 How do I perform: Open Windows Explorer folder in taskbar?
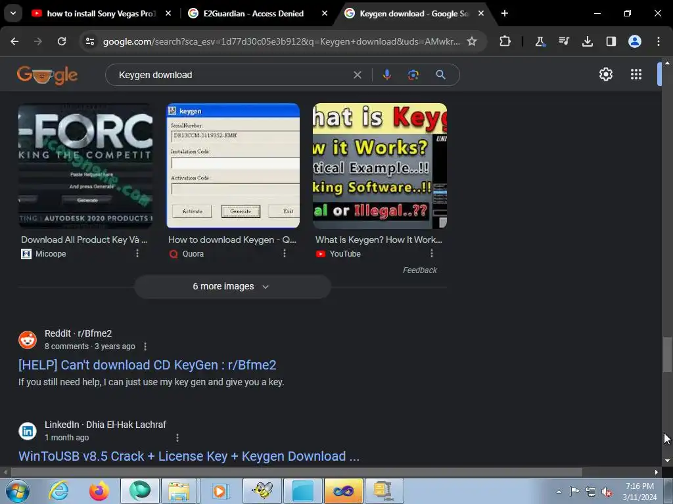[179, 491]
